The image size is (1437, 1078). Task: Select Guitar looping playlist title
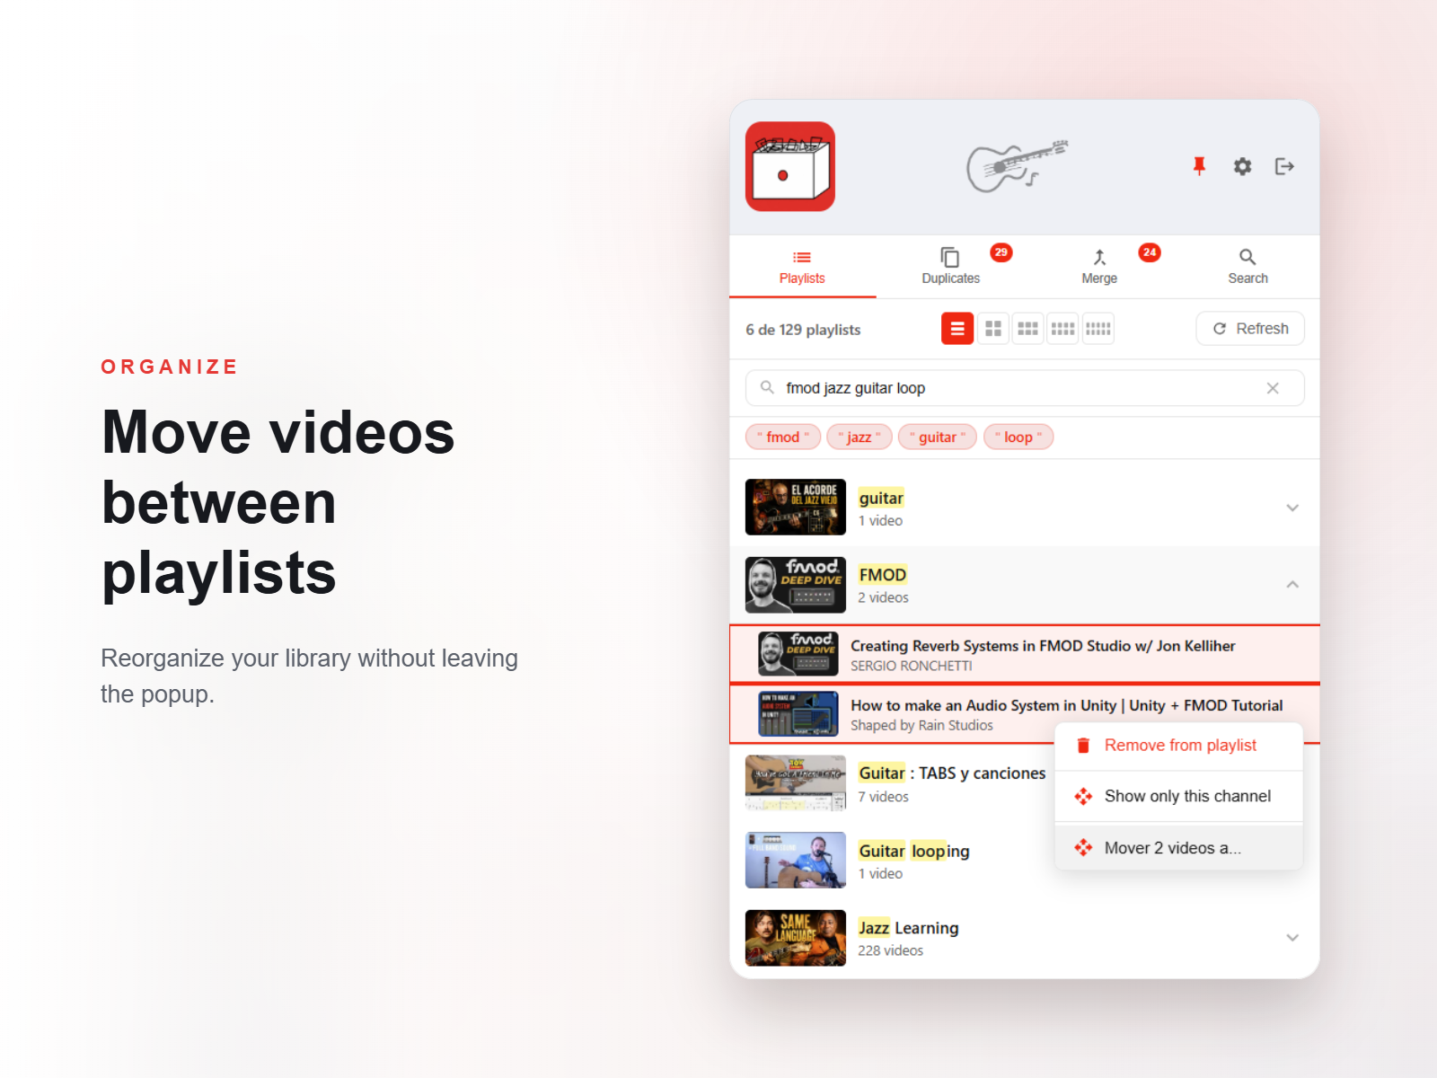pyautogui.click(x=913, y=851)
